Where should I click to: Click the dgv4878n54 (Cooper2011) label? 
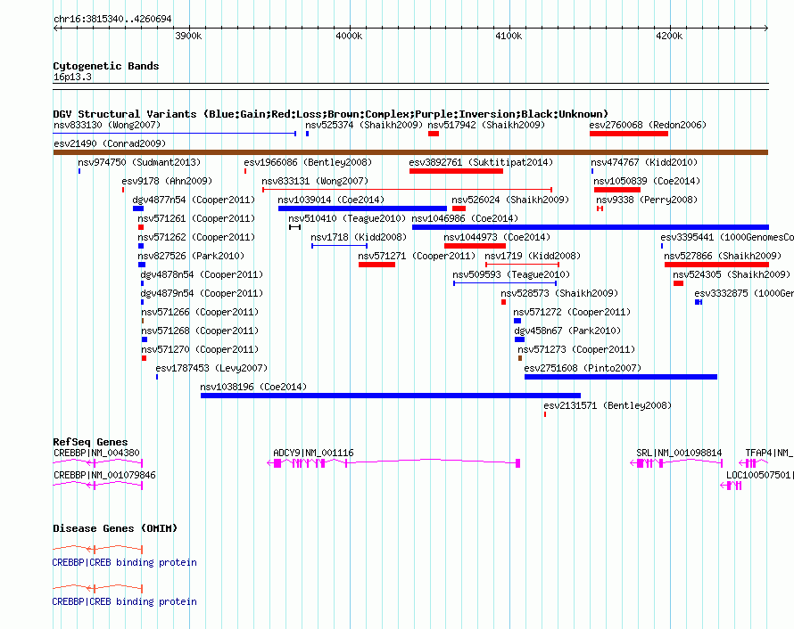coord(202,274)
